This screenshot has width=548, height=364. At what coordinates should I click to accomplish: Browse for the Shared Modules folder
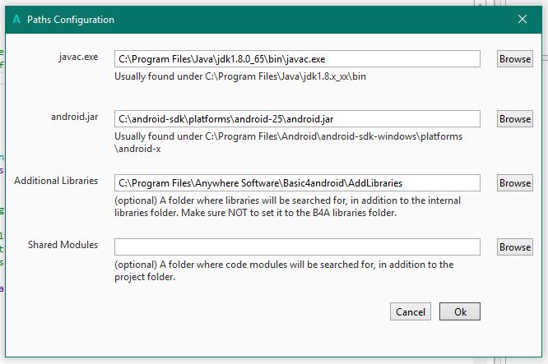point(515,247)
